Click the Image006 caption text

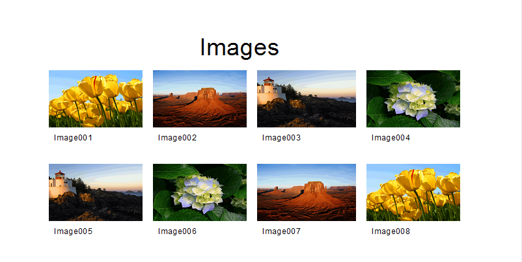(177, 231)
